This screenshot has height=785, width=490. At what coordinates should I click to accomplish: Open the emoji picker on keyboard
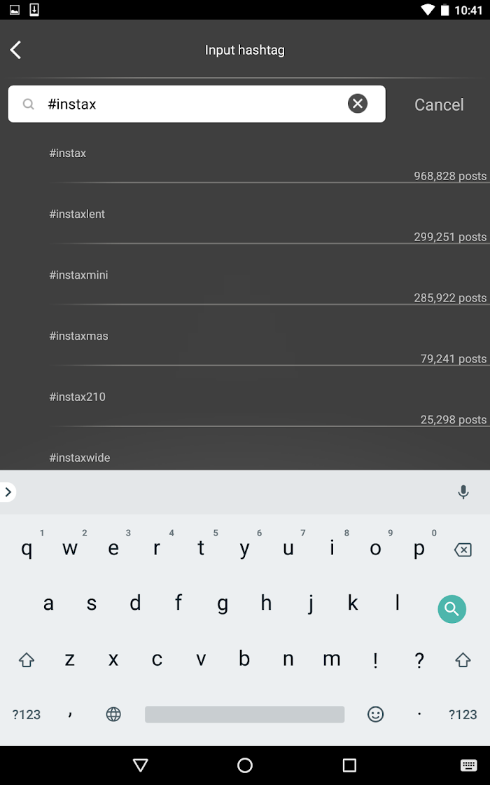point(375,714)
